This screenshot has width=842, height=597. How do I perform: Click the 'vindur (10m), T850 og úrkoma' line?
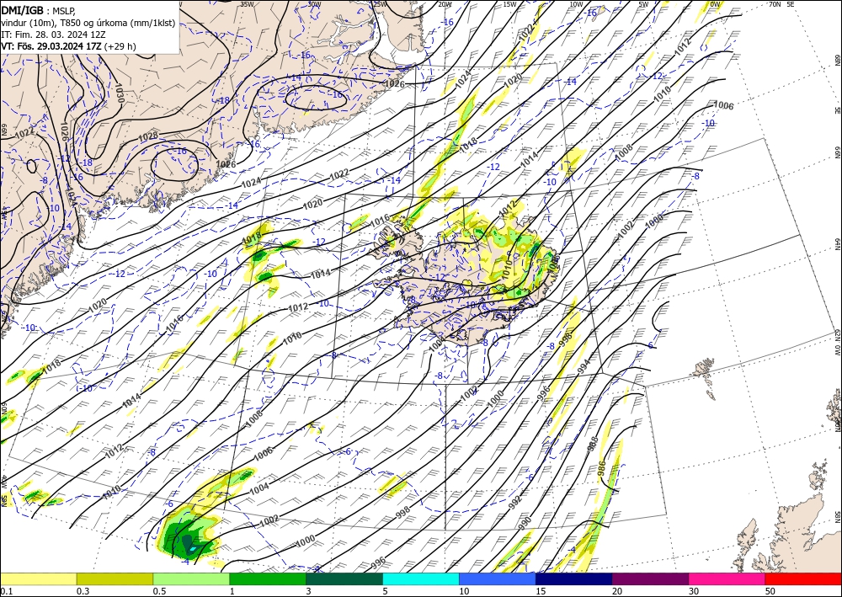(88, 23)
